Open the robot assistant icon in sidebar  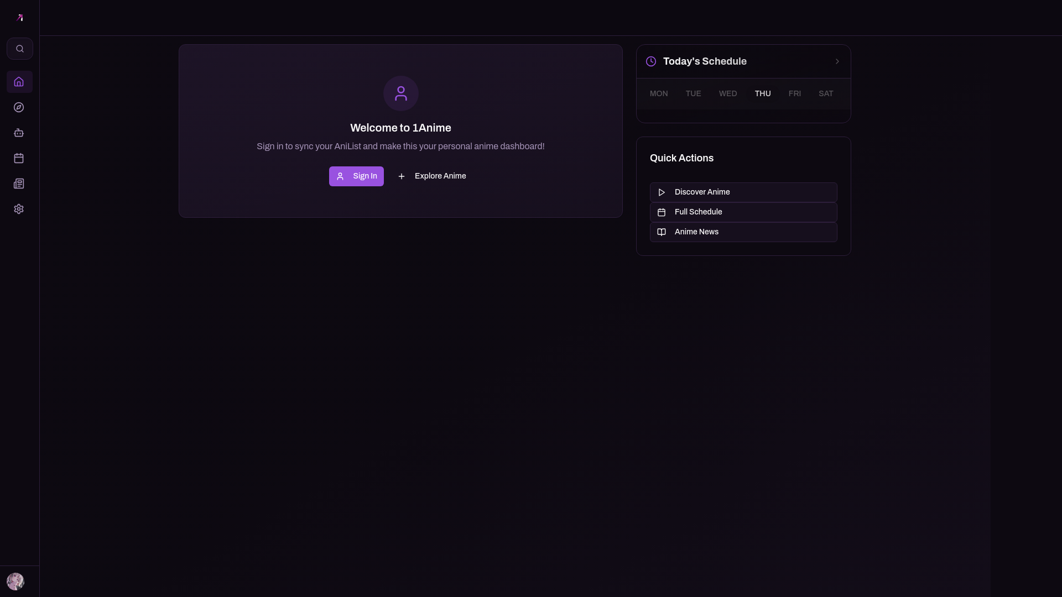[19, 133]
